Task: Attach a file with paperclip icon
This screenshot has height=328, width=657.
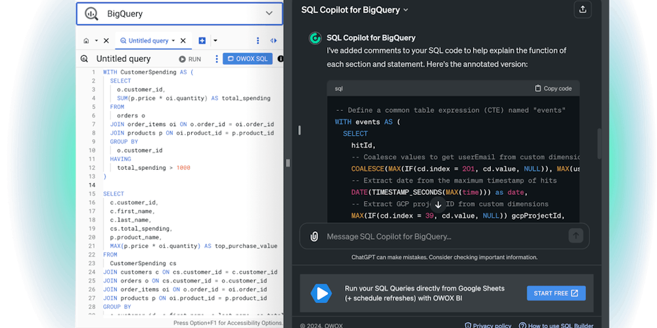Action: 314,236
